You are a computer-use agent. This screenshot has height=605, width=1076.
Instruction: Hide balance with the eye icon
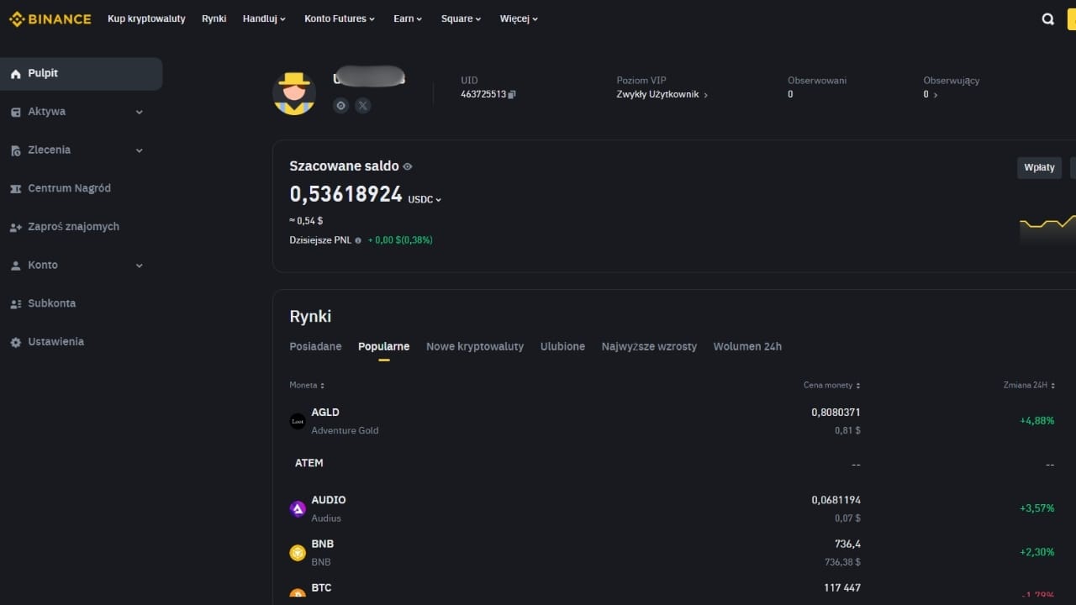pyautogui.click(x=408, y=166)
